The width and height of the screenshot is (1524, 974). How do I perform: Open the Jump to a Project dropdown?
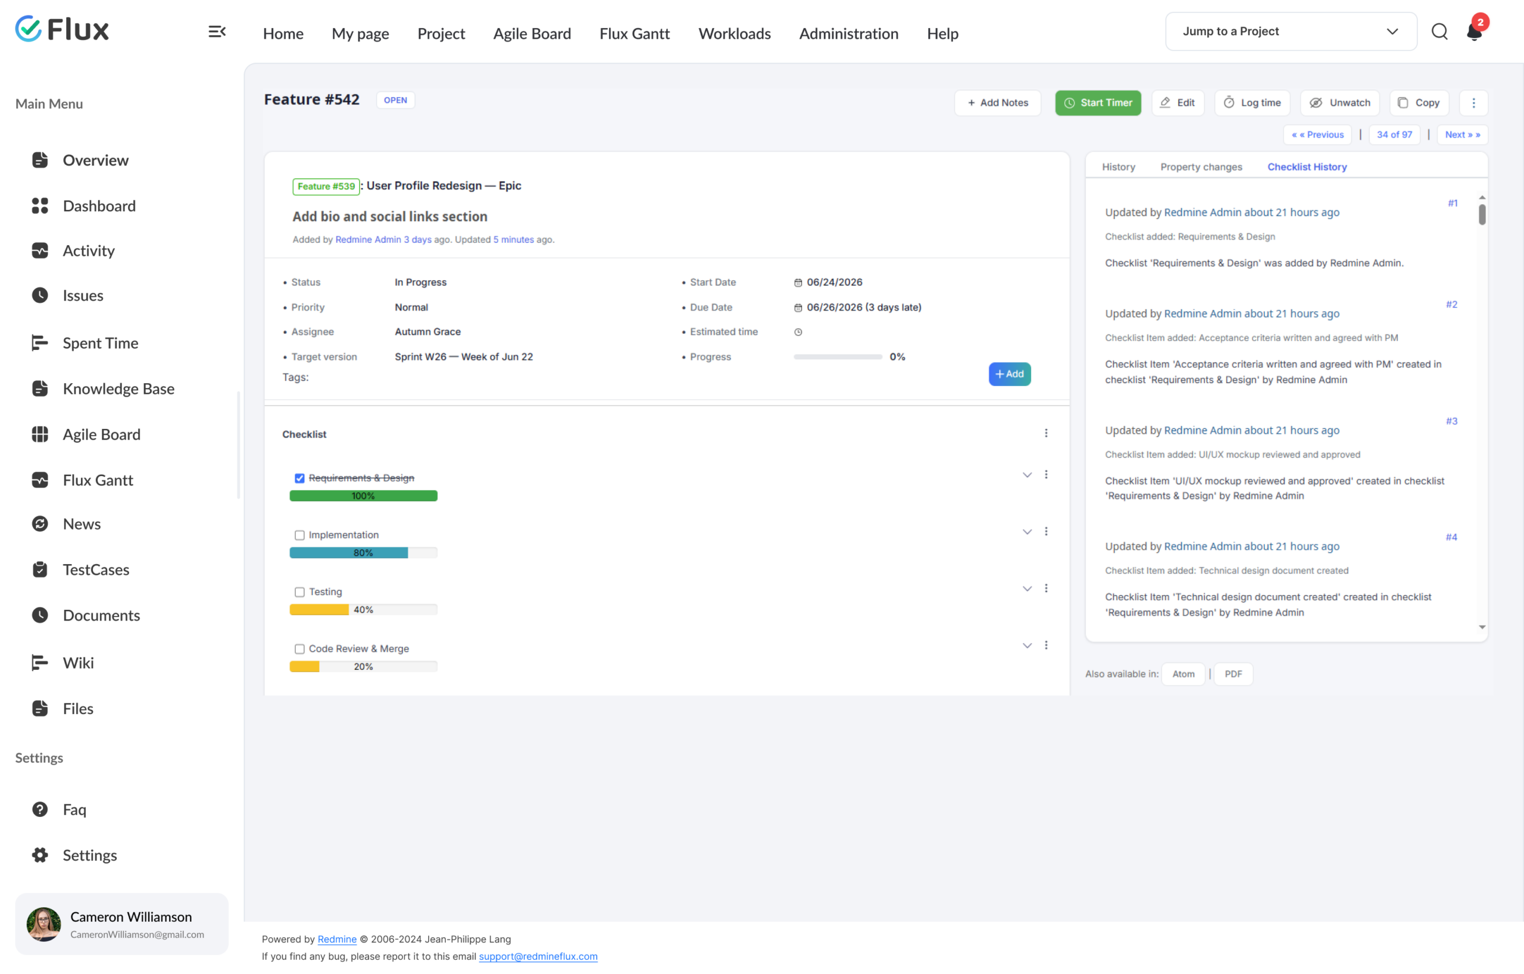(1291, 31)
